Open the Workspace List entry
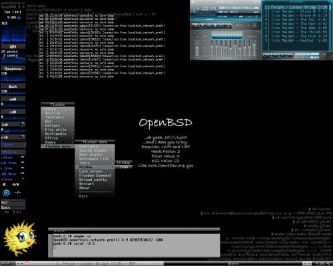 tap(95, 159)
